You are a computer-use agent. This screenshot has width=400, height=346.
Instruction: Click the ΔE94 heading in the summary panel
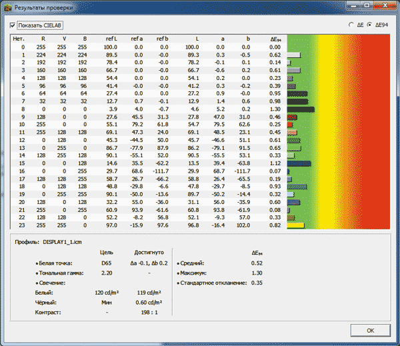click(257, 253)
